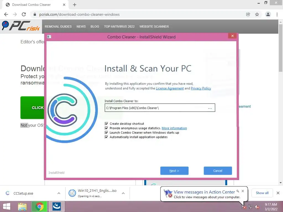Go back in Chrome history

coord(6,14)
